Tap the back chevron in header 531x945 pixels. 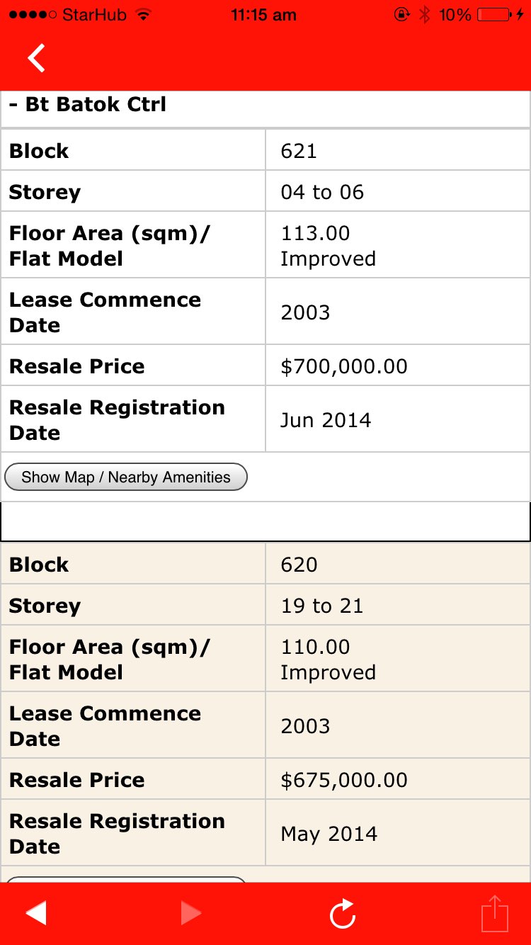37,58
